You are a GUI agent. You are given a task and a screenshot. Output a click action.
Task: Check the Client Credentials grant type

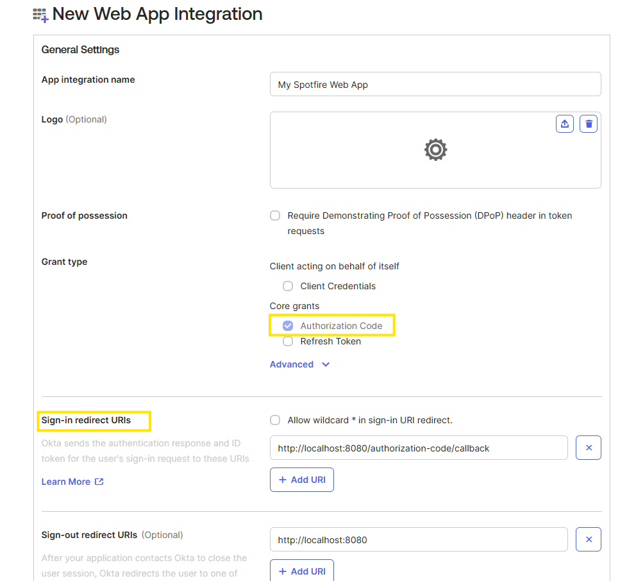tap(288, 286)
